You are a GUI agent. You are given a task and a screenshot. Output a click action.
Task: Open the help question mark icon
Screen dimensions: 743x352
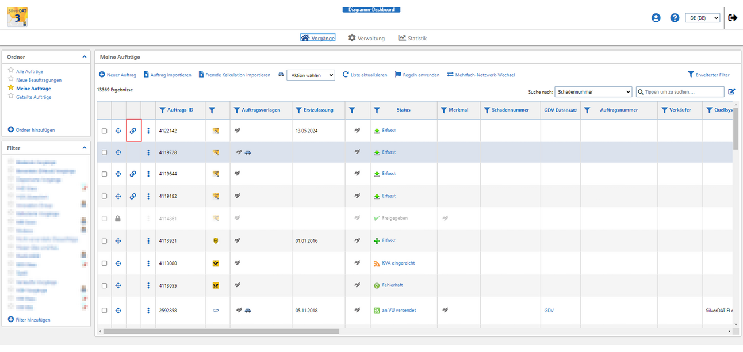tap(675, 18)
